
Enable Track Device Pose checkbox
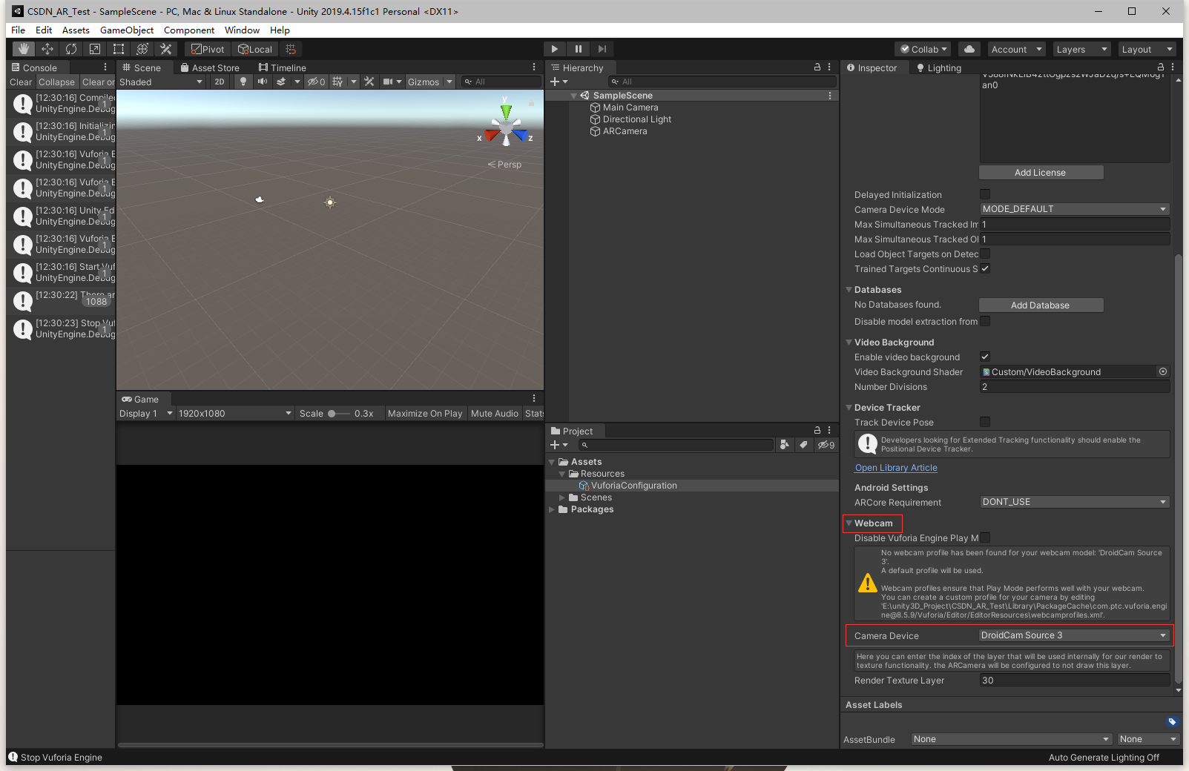click(985, 422)
